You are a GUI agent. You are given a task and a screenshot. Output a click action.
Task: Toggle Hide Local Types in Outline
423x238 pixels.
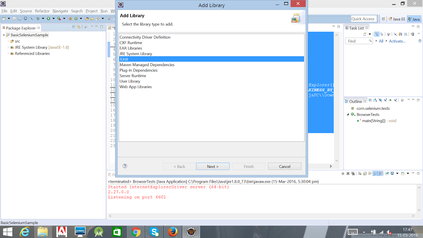point(396,100)
